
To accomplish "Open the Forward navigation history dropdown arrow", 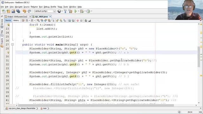I will coord(35,20).
